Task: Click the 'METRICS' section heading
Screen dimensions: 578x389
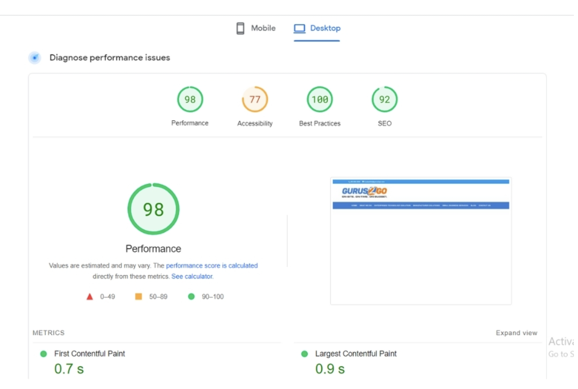Action: [48, 333]
